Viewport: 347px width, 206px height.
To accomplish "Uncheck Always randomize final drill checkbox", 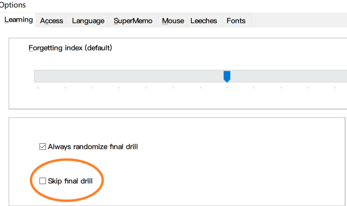I will tap(43, 146).
